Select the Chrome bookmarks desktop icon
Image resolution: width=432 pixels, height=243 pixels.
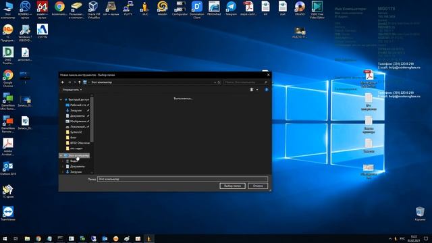59,8
